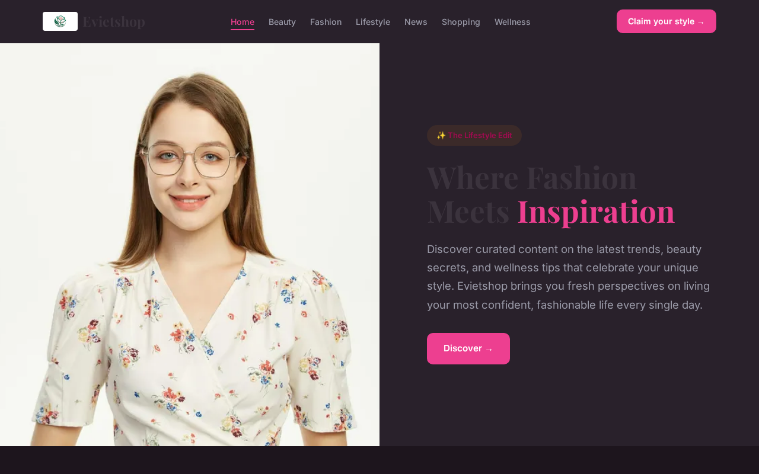Click the arrow icon in Claim your style
Viewport: 759px width, 474px height.
click(x=701, y=22)
